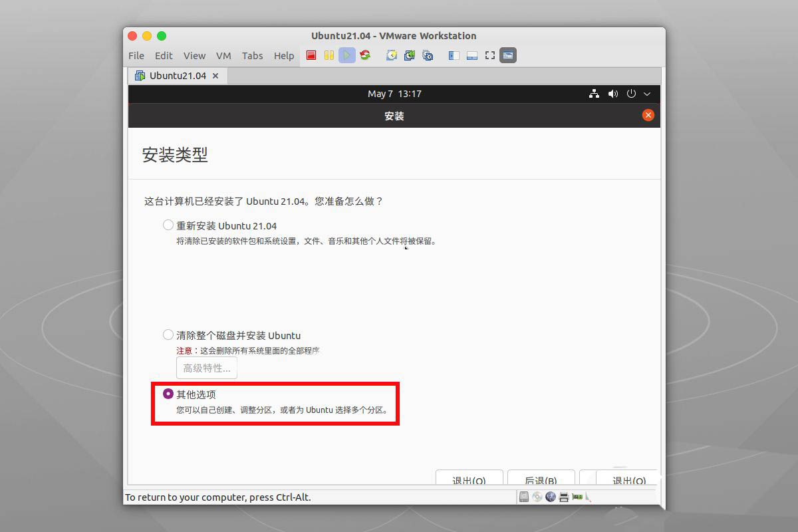Click the green sound card status icon
This screenshot has height=532, width=798.
(578, 497)
